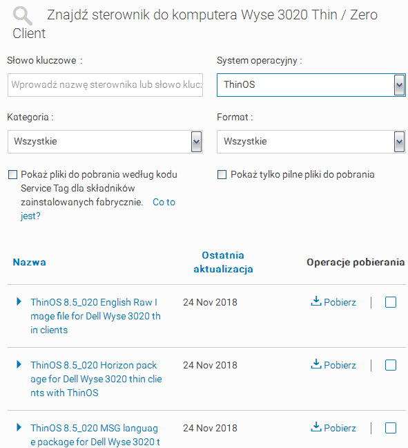This screenshot has height=448, width=408.
Task: Open the Format dropdown
Action: 311,142
